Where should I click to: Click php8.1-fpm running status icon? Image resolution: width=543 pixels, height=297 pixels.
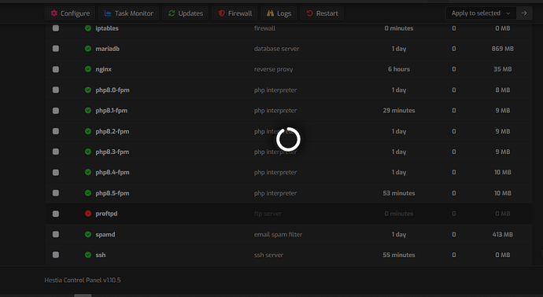[88, 111]
